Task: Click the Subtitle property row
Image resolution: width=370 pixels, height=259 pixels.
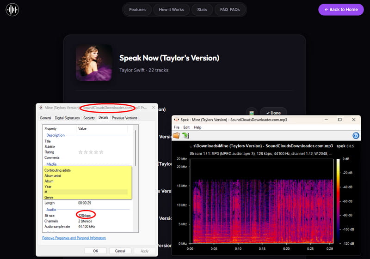Action: [86, 147]
